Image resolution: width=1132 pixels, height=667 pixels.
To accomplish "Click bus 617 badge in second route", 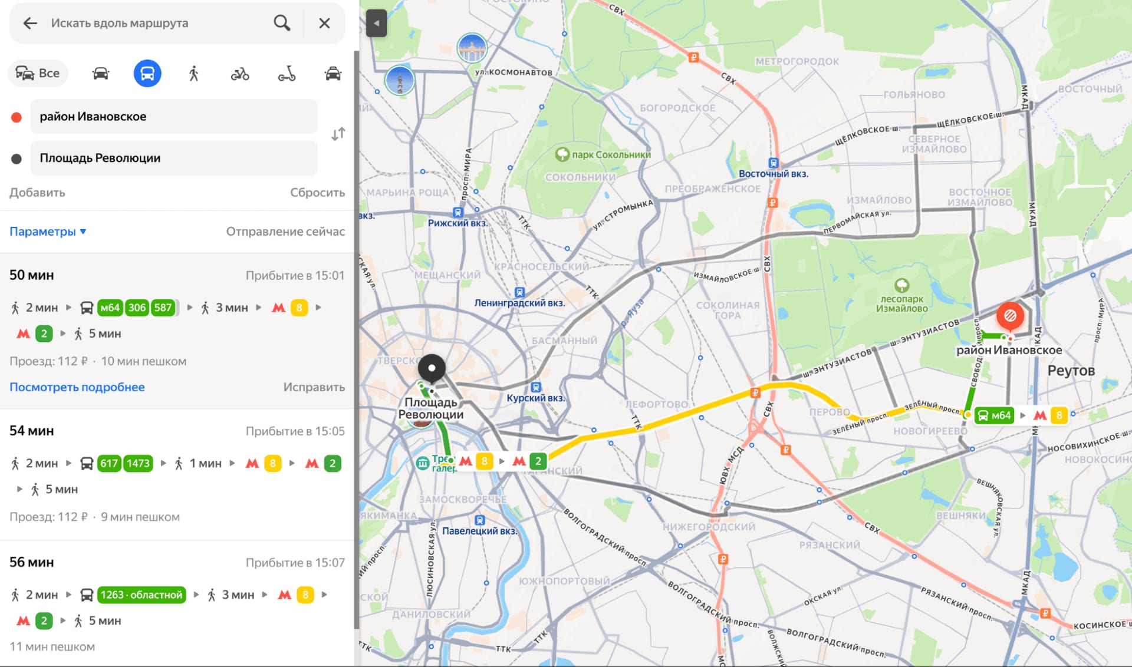I will coord(109,463).
